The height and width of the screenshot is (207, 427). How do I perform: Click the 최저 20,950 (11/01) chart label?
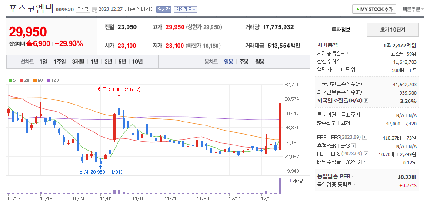click(101, 172)
